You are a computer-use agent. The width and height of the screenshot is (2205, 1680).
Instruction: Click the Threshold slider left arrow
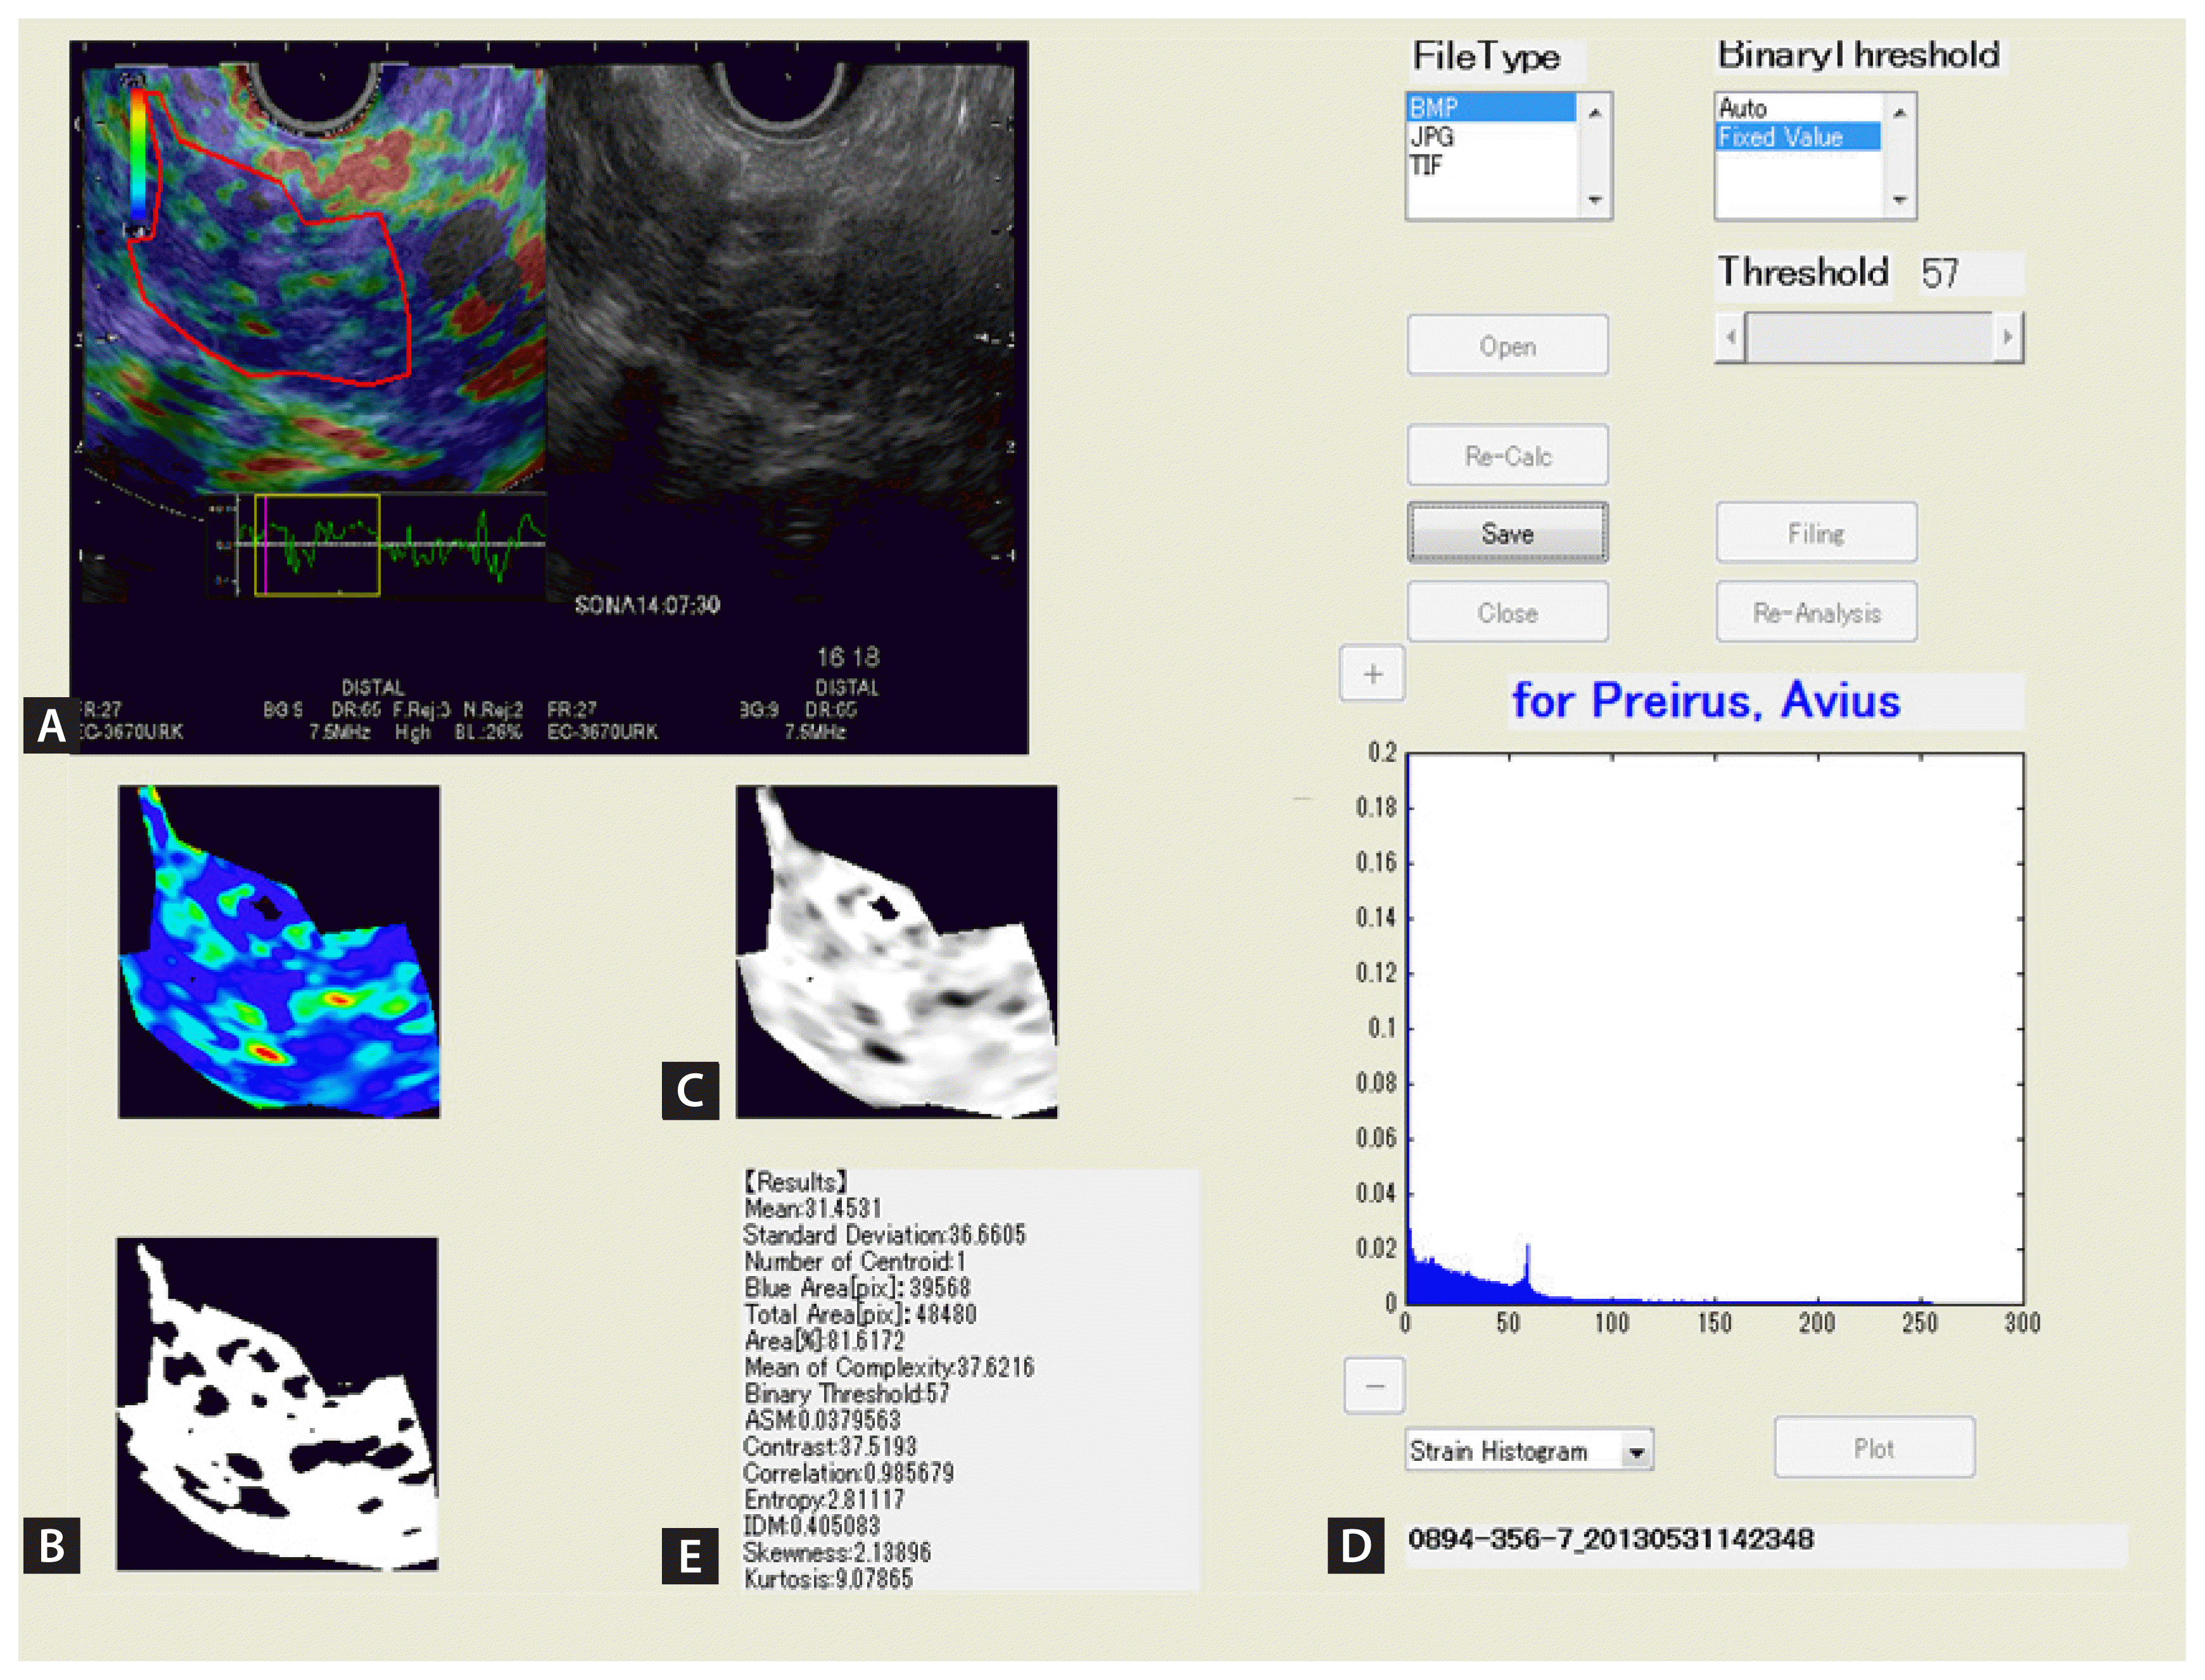[1730, 337]
